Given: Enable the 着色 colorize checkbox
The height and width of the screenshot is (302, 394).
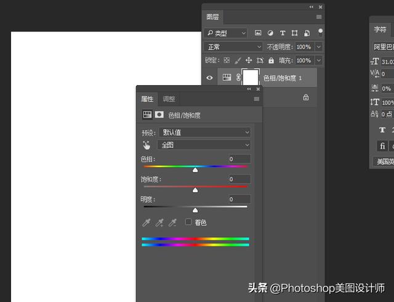Looking at the screenshot, I should pyautogui.click(x=188, y=222).
